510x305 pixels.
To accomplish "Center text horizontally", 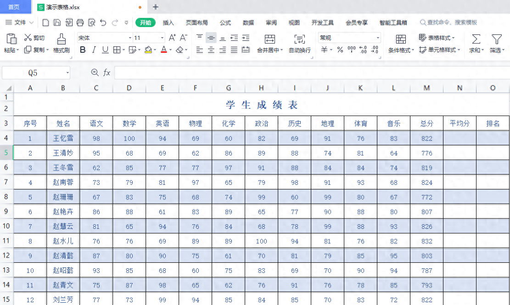I will click(211, 50).
